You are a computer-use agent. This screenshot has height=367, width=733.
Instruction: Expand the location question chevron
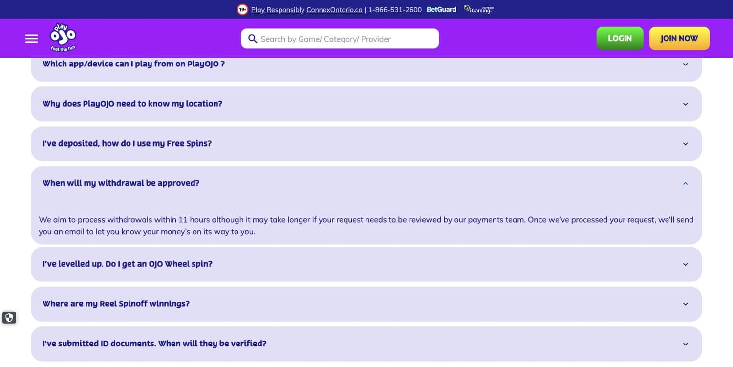tap(685, 104)
